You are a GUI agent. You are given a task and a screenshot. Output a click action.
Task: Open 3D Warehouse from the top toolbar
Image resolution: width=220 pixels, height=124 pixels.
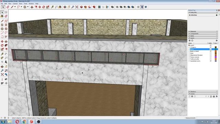[81, 7]
